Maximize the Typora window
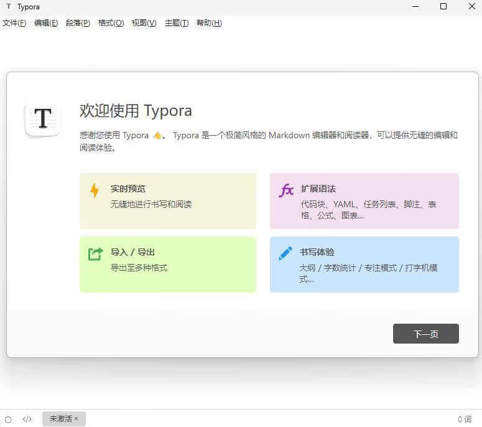The height and width of the screenshot is (427, 482). point(443,6)
